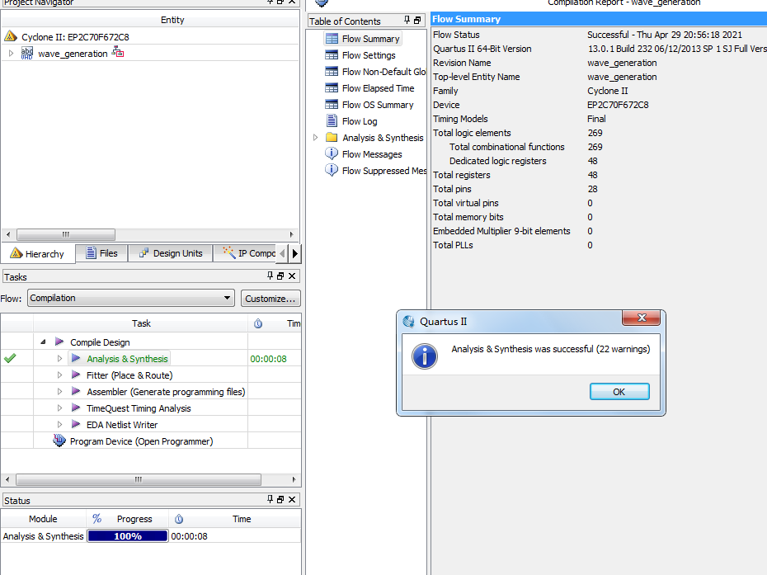The height and width of the screenshot is (575, 767).
Task: Click the Flow Settings table icon
Action: click(x=332, y=55)
